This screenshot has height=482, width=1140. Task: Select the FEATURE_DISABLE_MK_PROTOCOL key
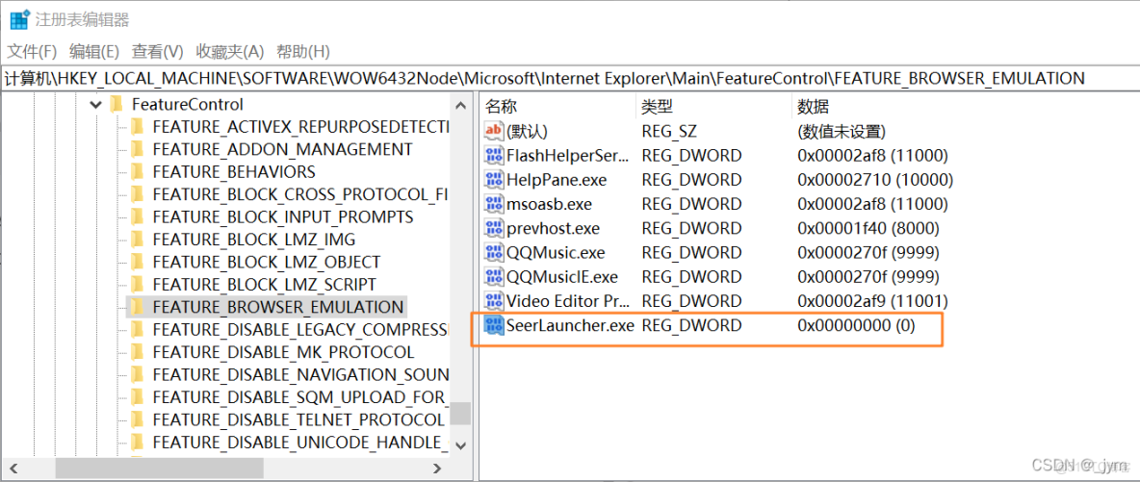[283, 352]
